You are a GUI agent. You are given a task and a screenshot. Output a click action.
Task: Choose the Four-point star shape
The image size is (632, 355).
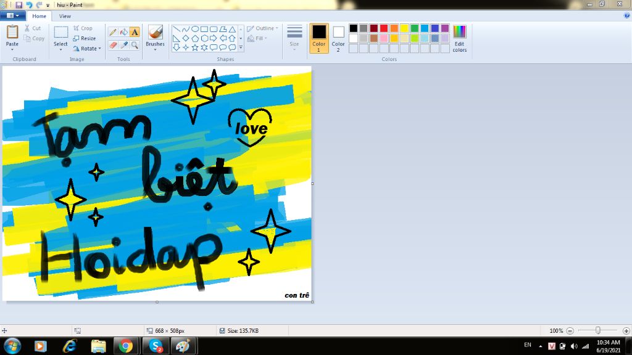tap(185, 47)
